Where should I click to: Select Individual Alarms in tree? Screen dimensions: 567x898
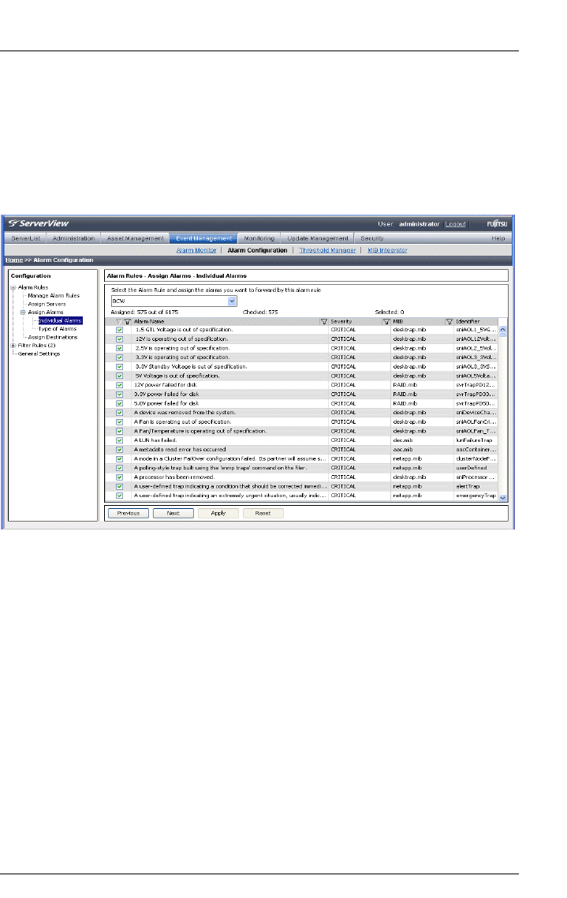[60, 320]
